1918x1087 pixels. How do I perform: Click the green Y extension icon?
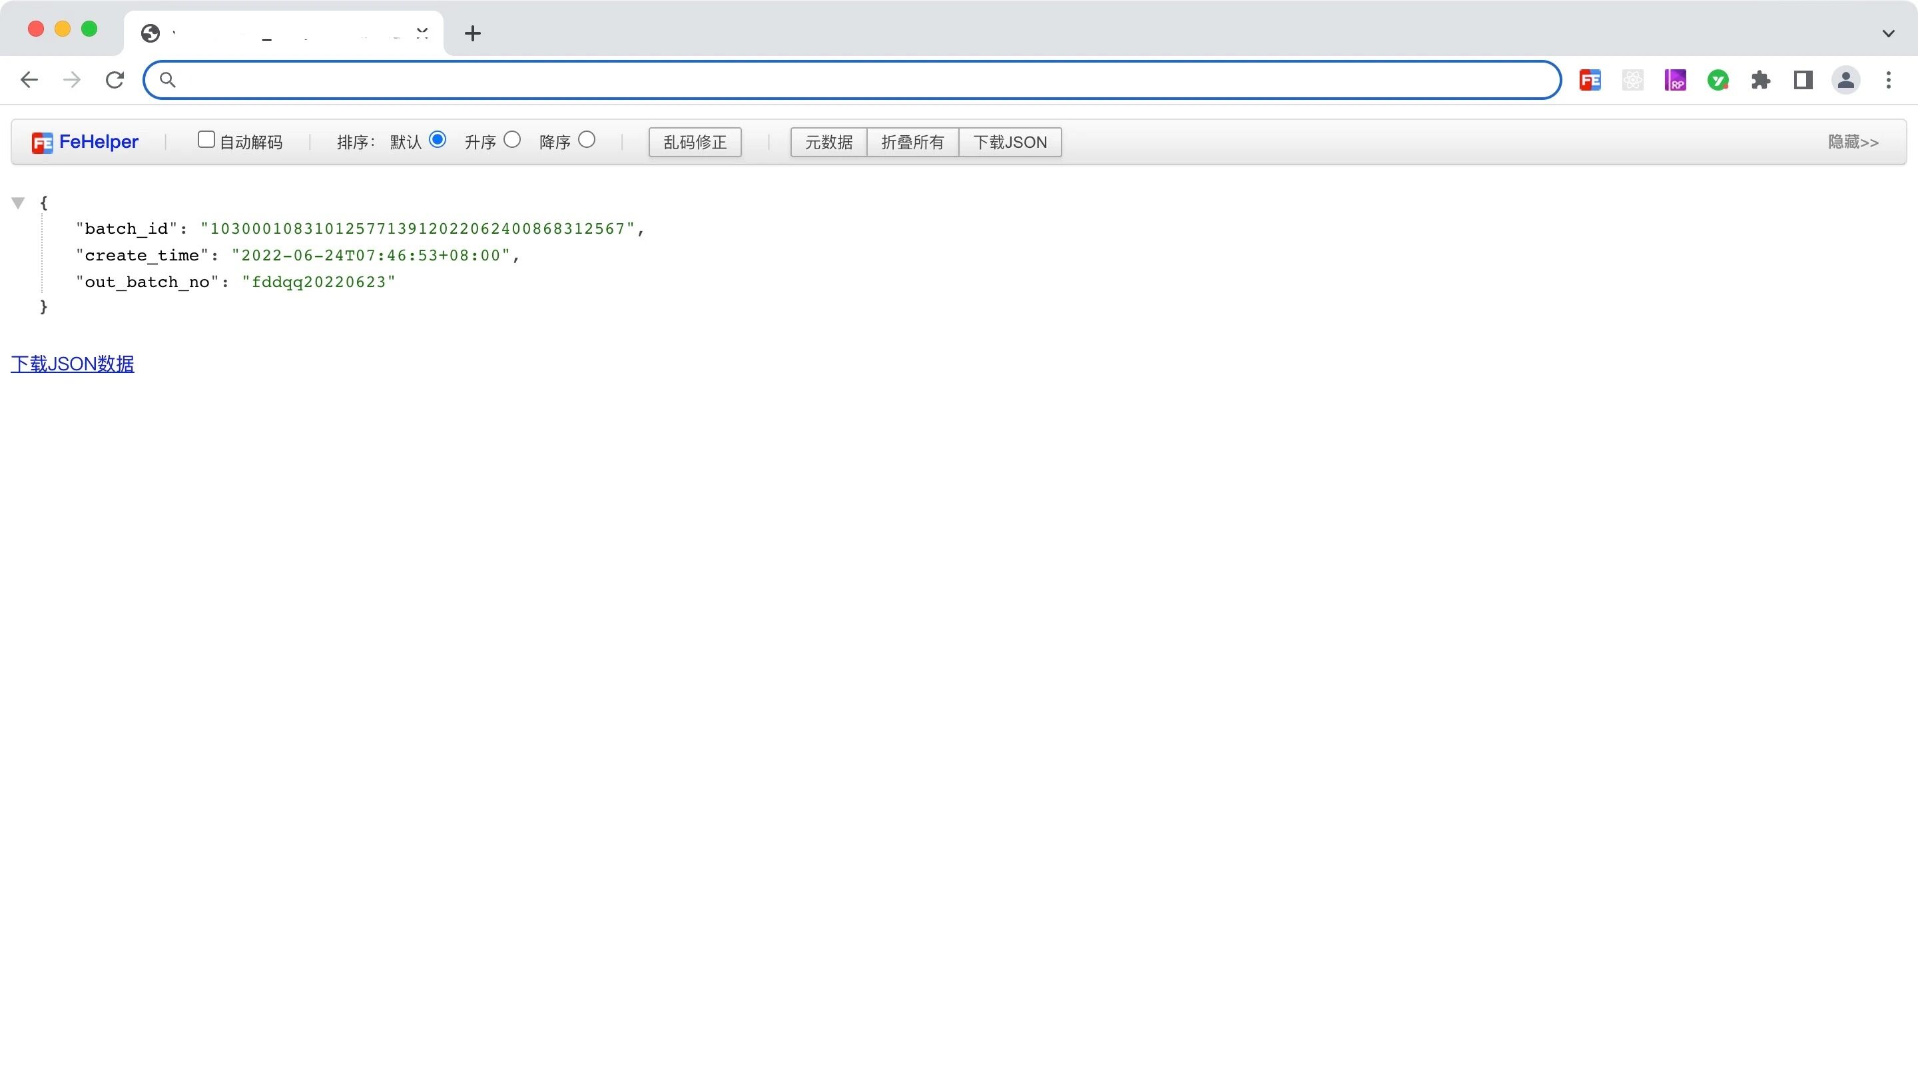1718,80
